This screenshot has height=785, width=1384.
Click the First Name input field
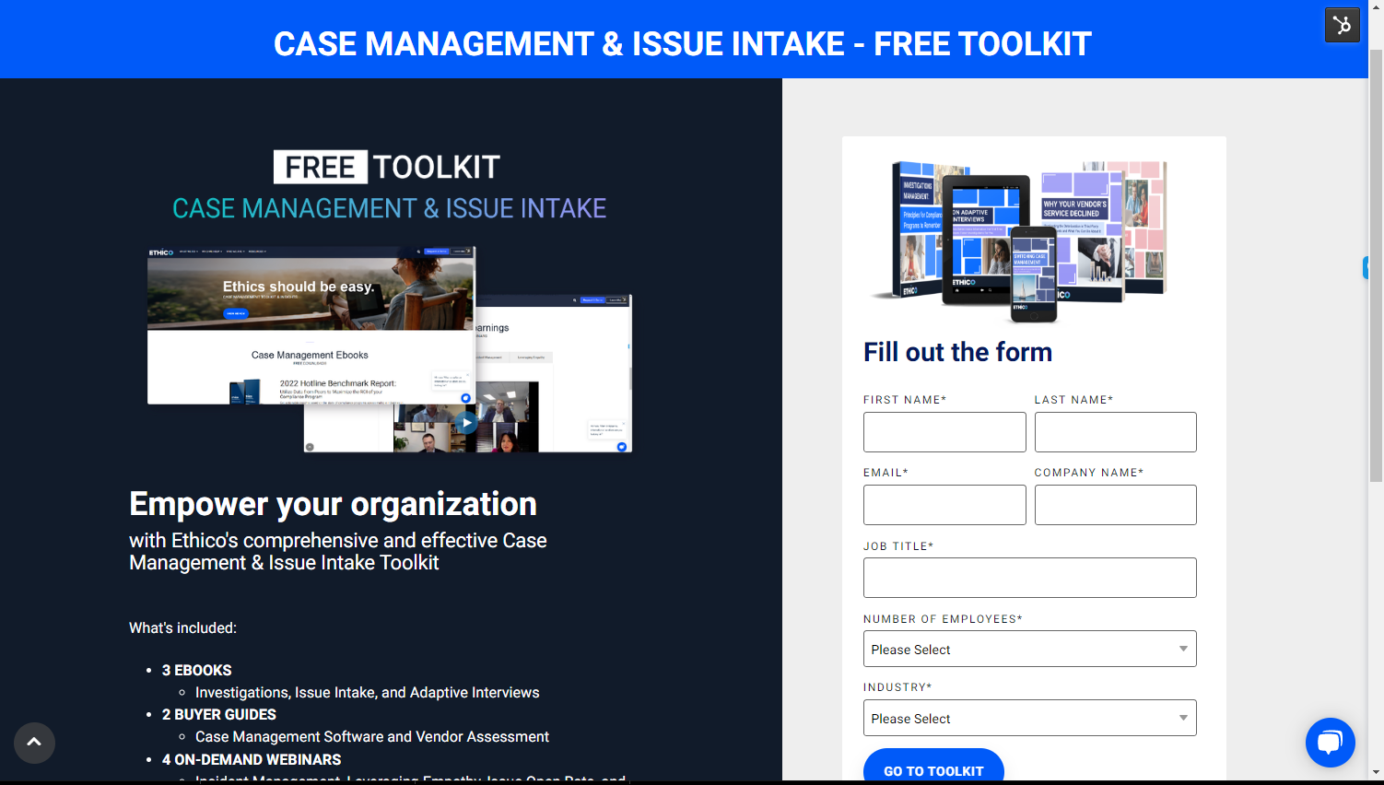point(944,431)
